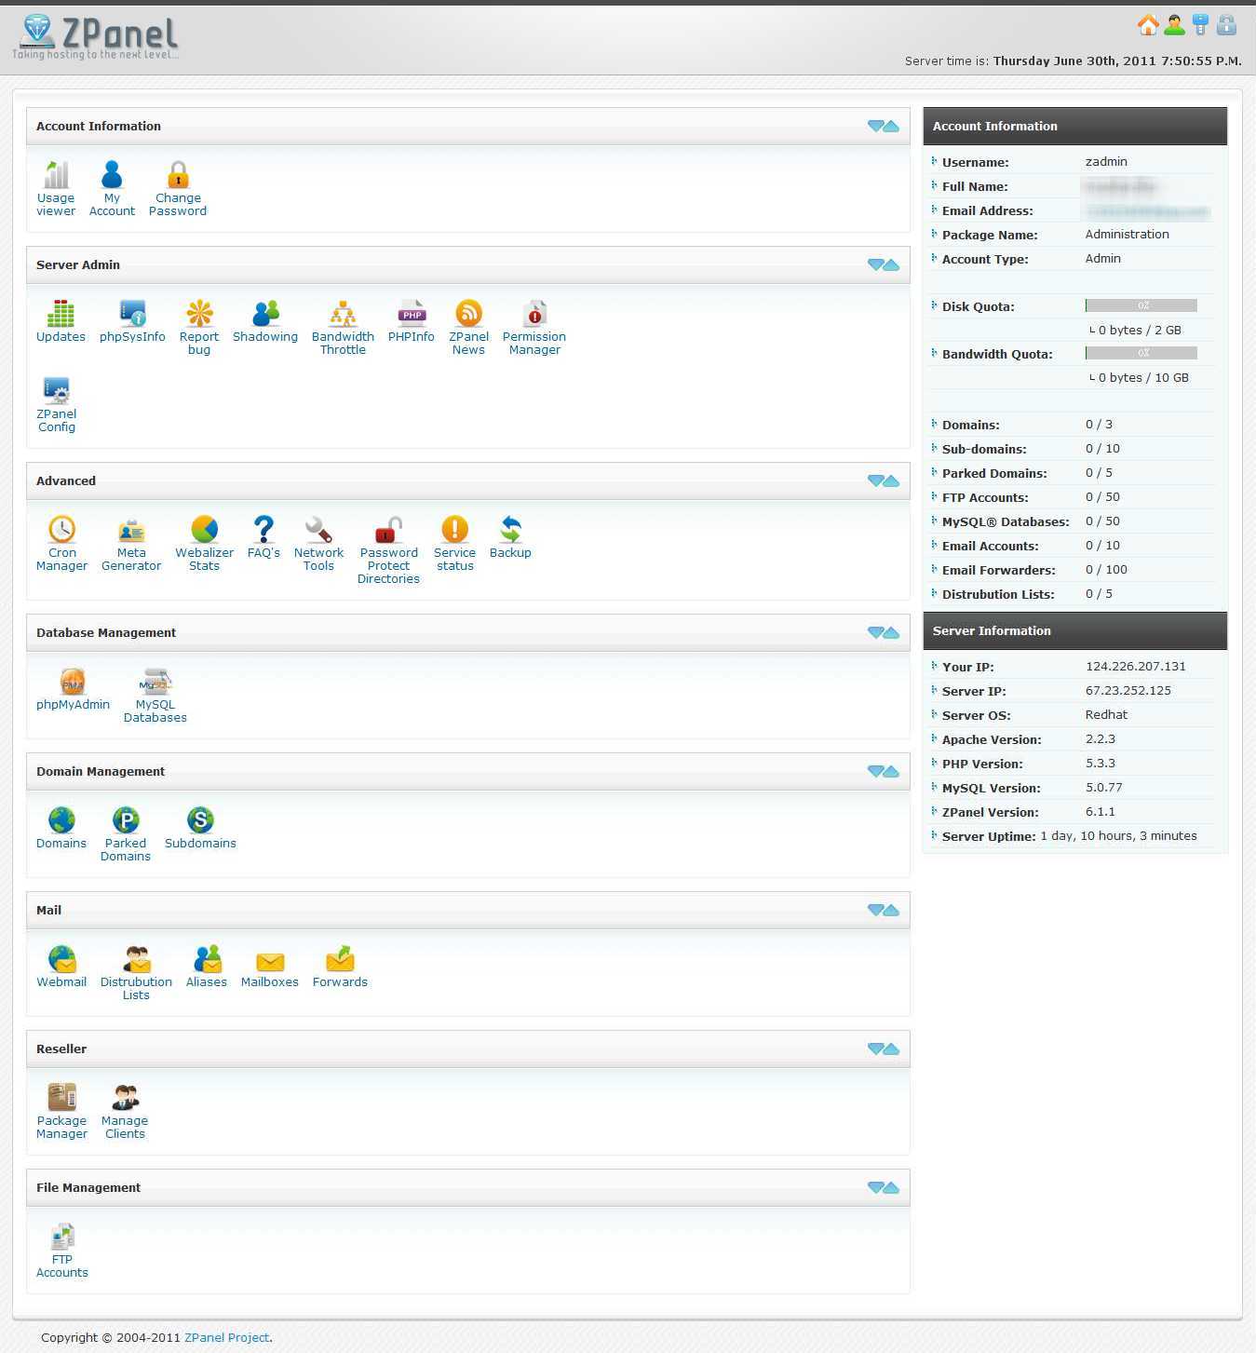This screenshot has height=1353, width=1256.
Task: Select the Server IP value 67.23.252.125
Action: 1128,690
